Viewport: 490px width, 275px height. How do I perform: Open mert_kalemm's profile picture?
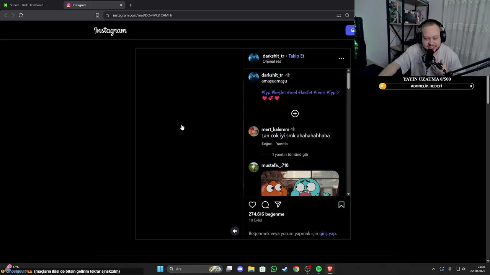tap(253, 132)
